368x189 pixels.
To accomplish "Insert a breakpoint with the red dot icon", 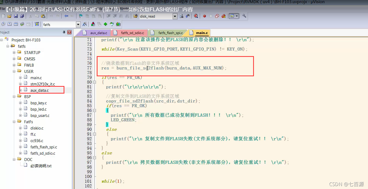I will coord(205,16).
